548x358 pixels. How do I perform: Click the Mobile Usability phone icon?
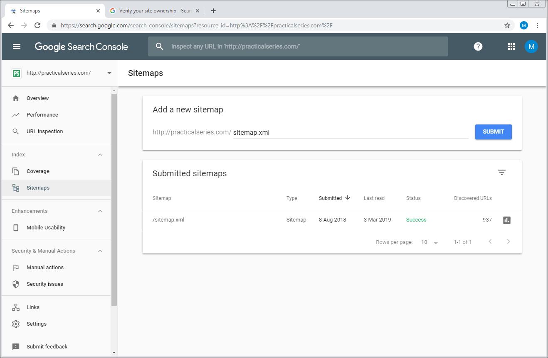(x=16, y=228)
